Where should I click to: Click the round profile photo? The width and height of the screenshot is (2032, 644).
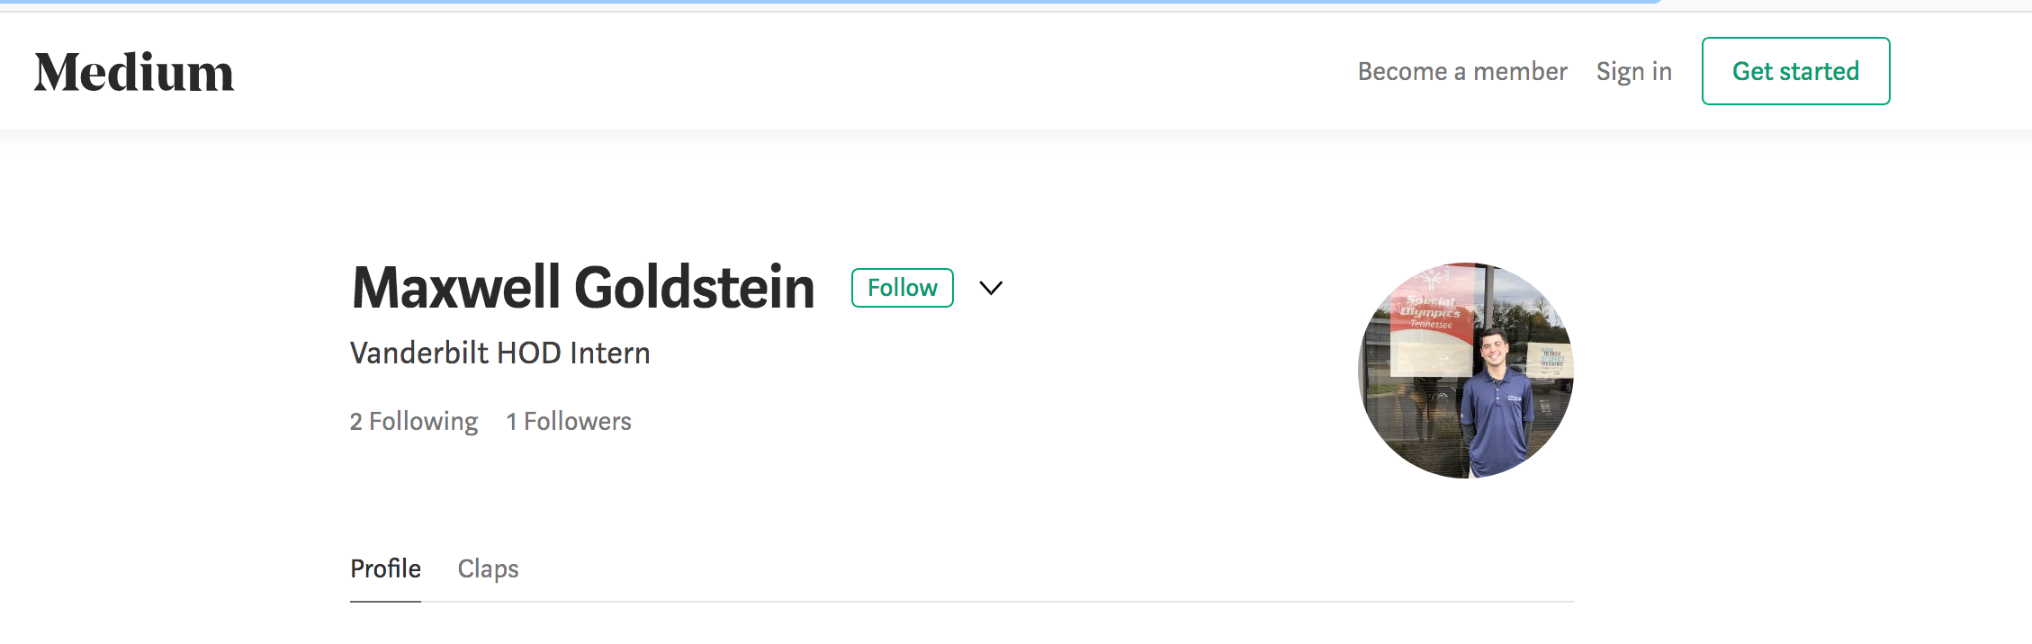[x=1465, y=370]
